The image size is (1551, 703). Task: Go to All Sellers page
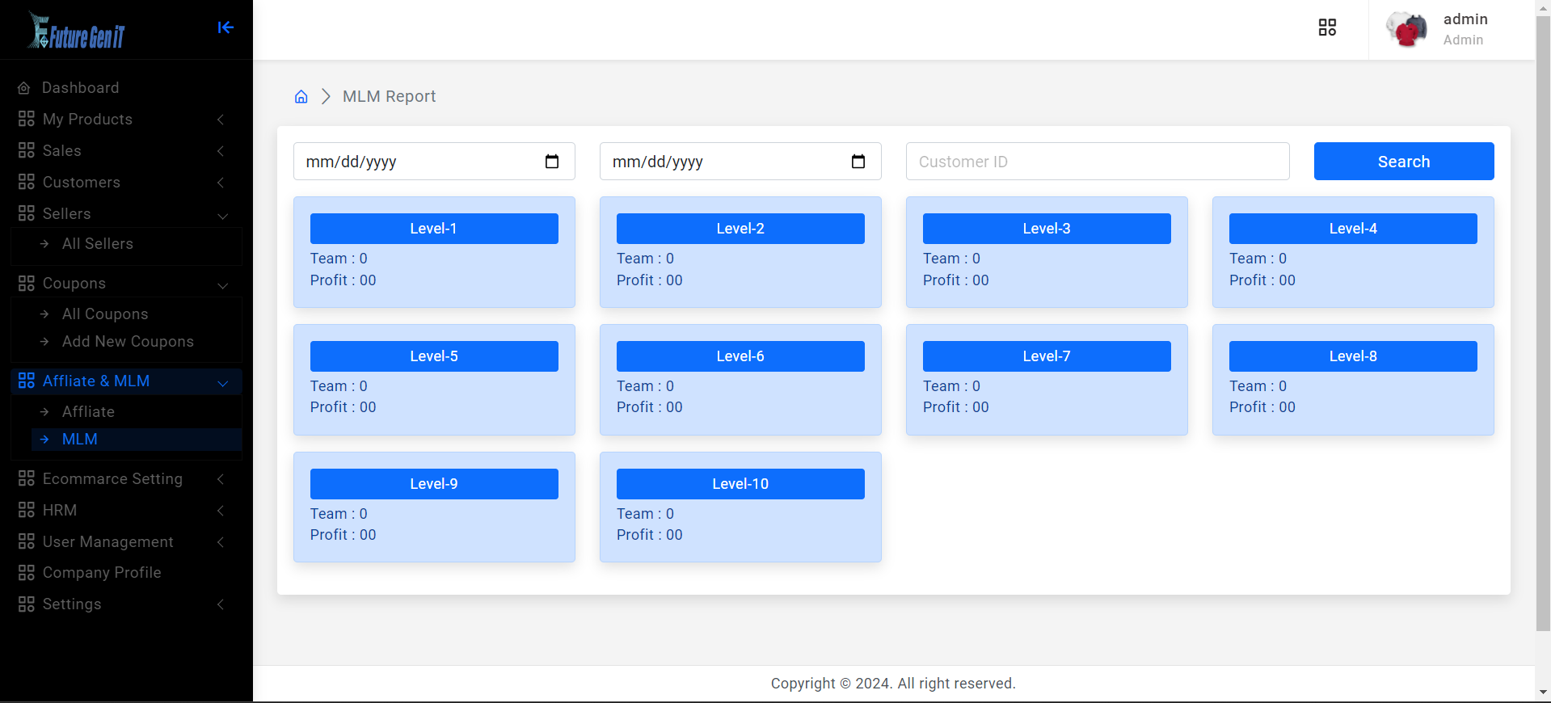pos(98,244)
